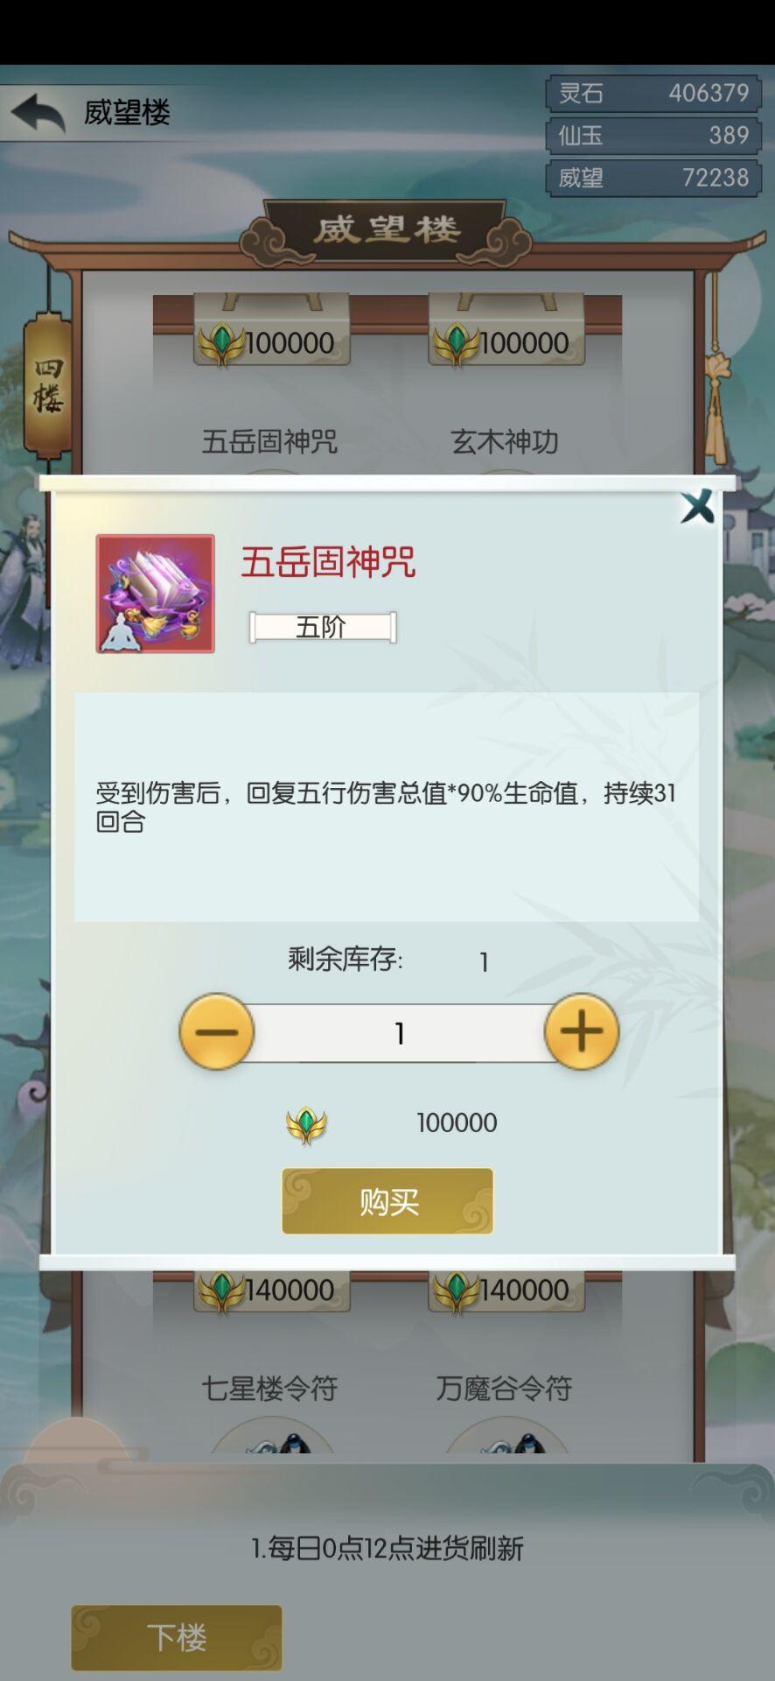Tap the 五阶 tier label

click(x=322, y=627)
